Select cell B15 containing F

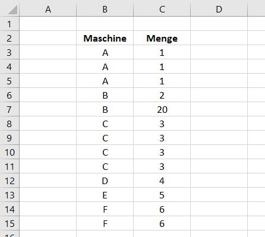tap(105, 223)
